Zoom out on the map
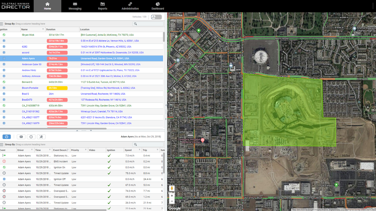The height and width of the screenshot is (211, 376). (x=172, y=201)
